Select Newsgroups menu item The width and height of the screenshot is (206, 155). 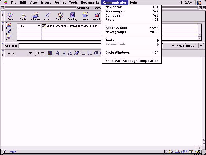[x=131, y=32]
